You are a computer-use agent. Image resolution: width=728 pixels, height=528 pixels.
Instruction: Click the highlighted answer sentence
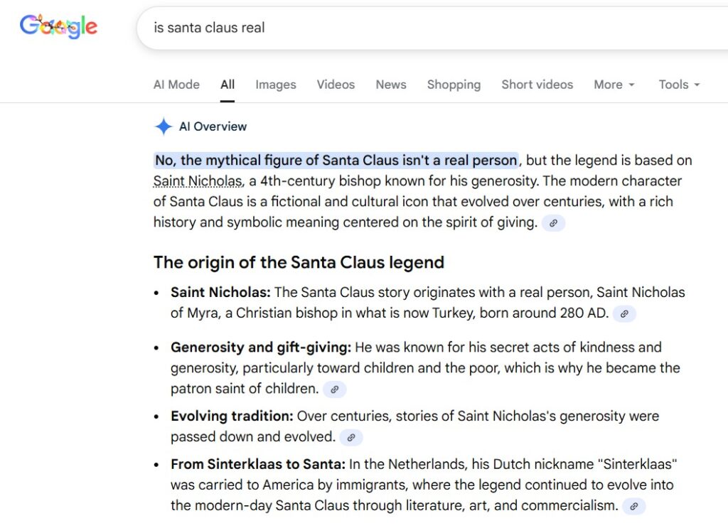tap(336, 160)
